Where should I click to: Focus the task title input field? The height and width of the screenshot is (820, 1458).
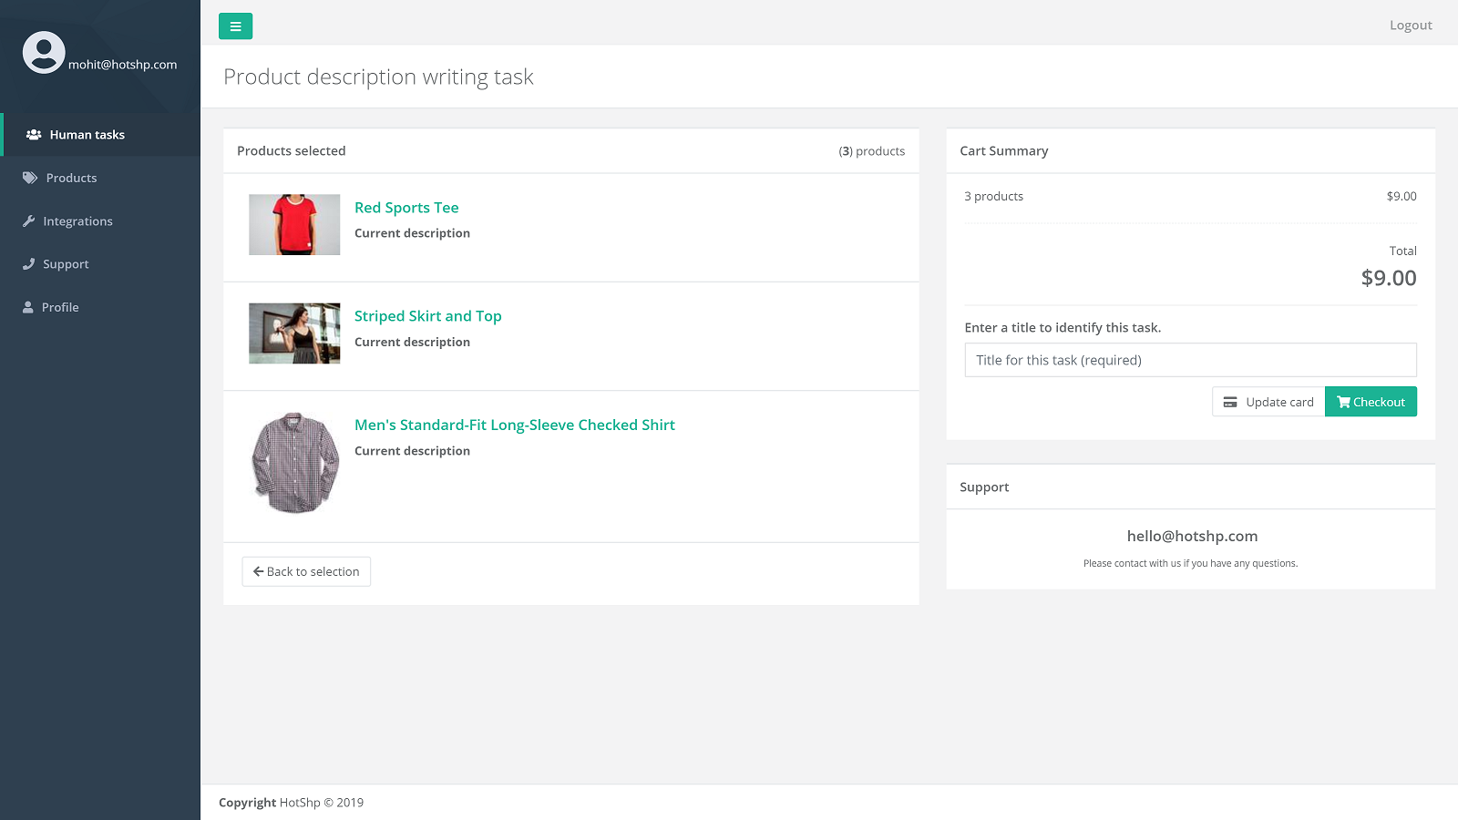(x=1190, y=360)
